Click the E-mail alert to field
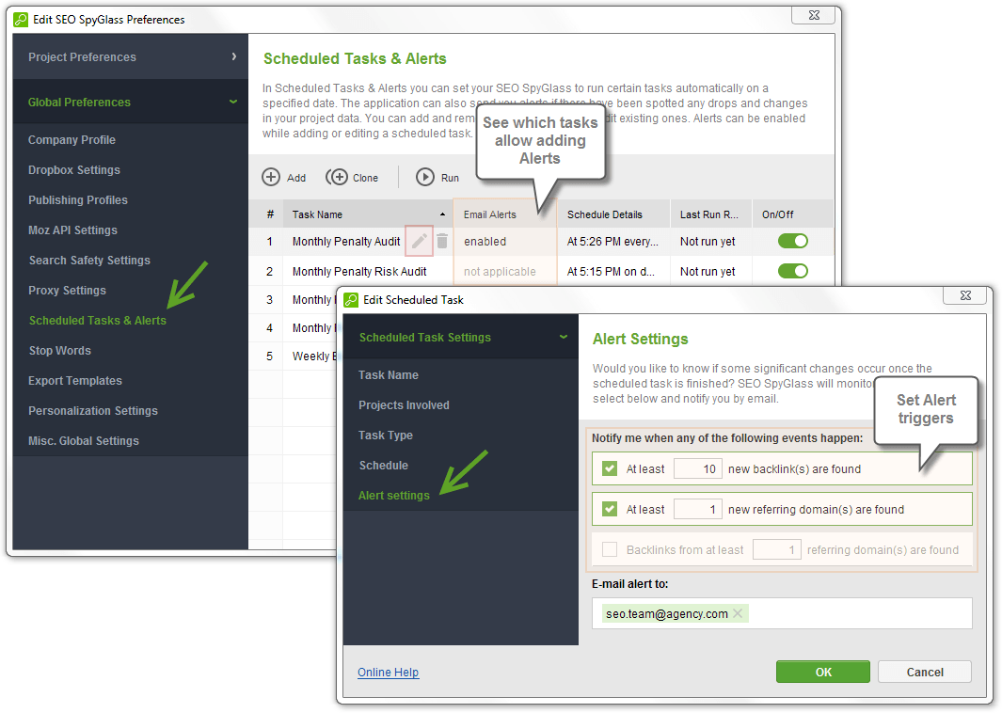This screenshot has width=1002, height=713. coord(782,613)
